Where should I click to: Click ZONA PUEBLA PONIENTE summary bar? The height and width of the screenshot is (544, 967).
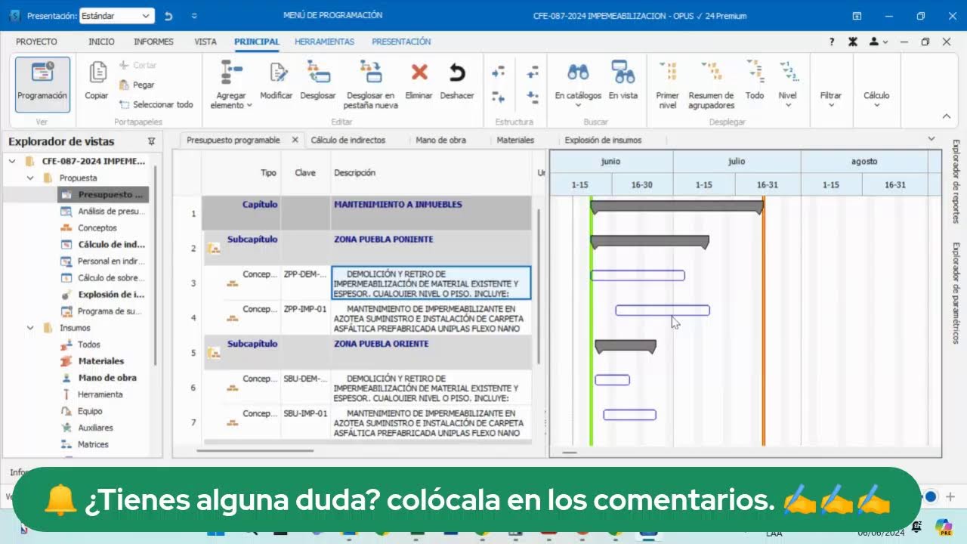pyautogui.click(x=650, y=241)
